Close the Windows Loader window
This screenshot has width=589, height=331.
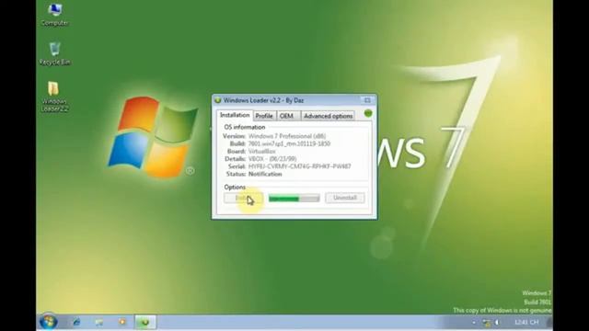pos(367,100)
